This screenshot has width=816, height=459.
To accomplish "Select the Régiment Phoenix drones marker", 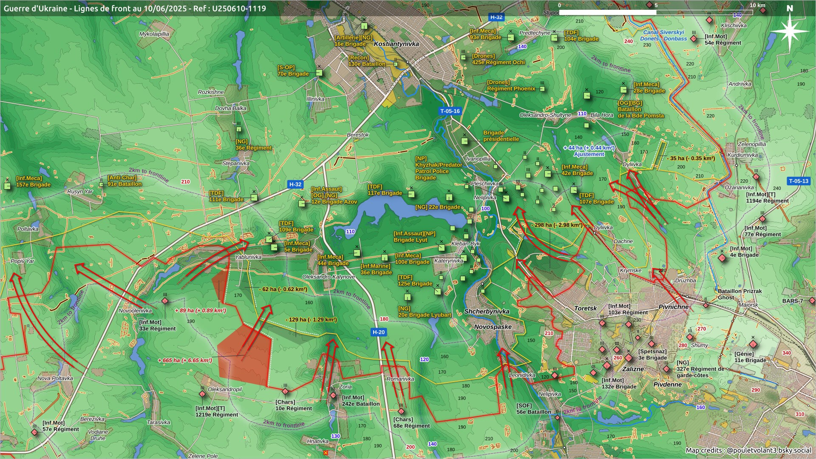I will pos(542,89).
